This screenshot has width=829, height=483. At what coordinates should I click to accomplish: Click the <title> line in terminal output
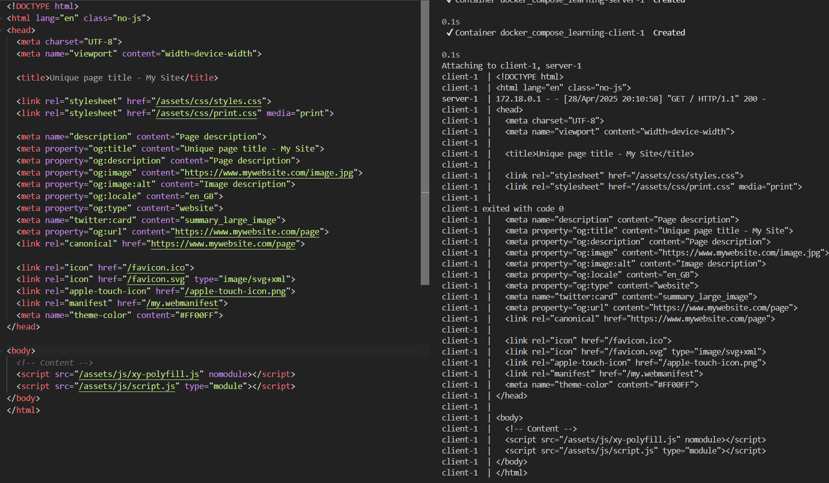(x=599, y=154)
